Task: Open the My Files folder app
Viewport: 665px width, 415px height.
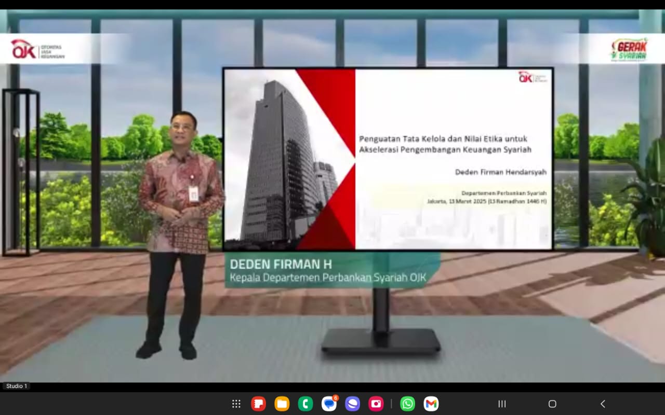Action: 282,404
